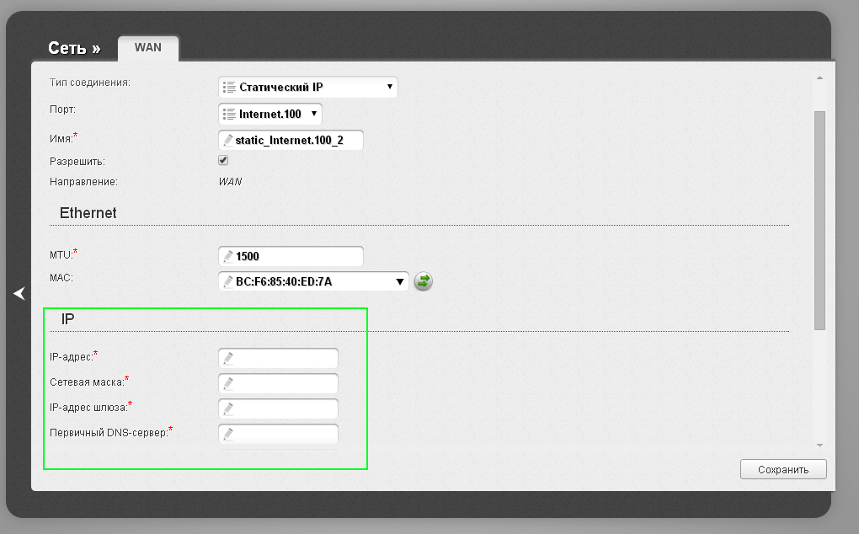Click the white arrow to collapse side menu
Image resolution: width=859 pixels, height=534 pixels.
(19, 293)
